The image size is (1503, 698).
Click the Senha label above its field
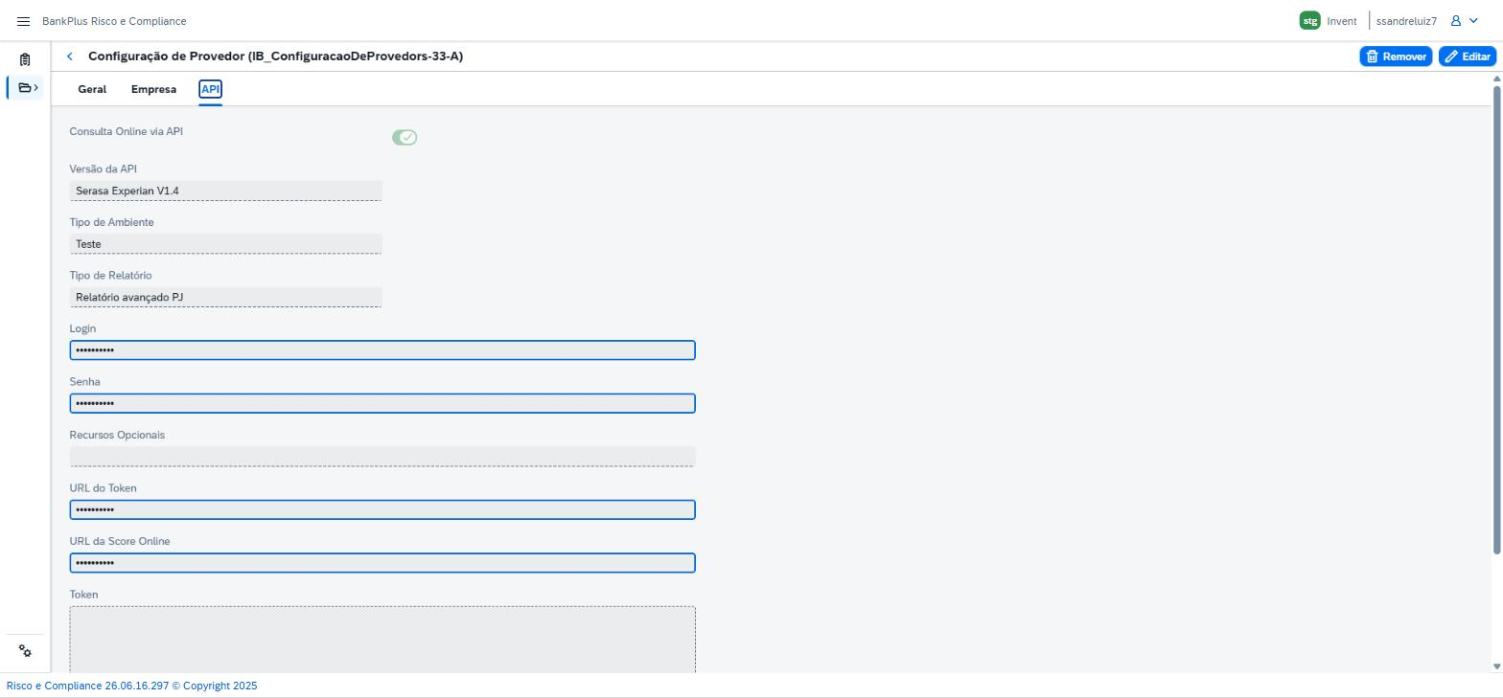coord(84,382)
